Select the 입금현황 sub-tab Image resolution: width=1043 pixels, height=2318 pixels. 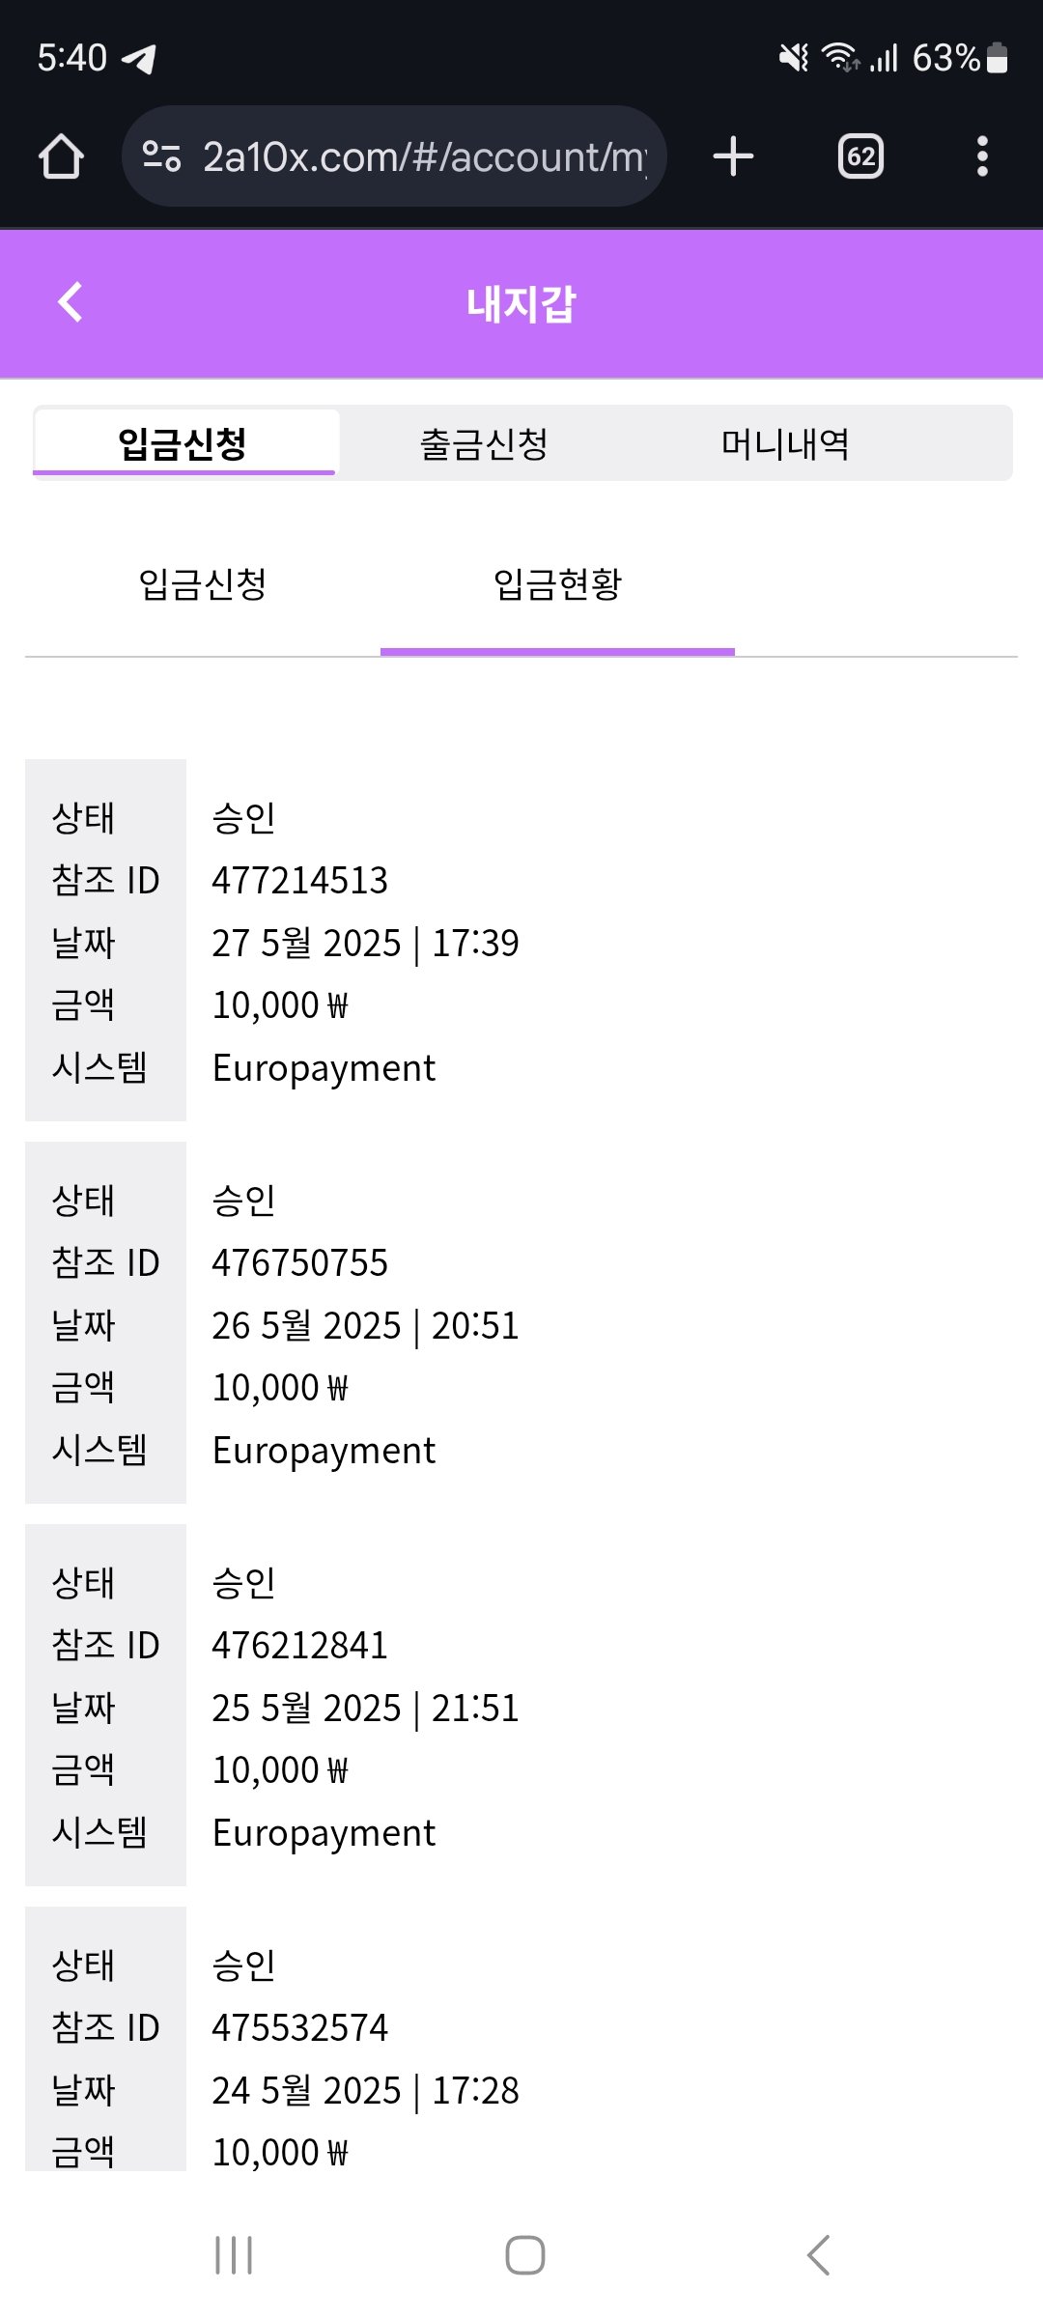click(557, 584)
